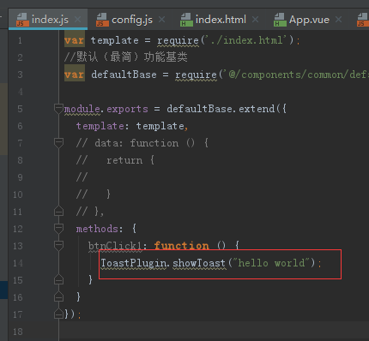This screenshot has height=341, width=369.
Task: Click the methods key on line 12
Action: (97, 229)
